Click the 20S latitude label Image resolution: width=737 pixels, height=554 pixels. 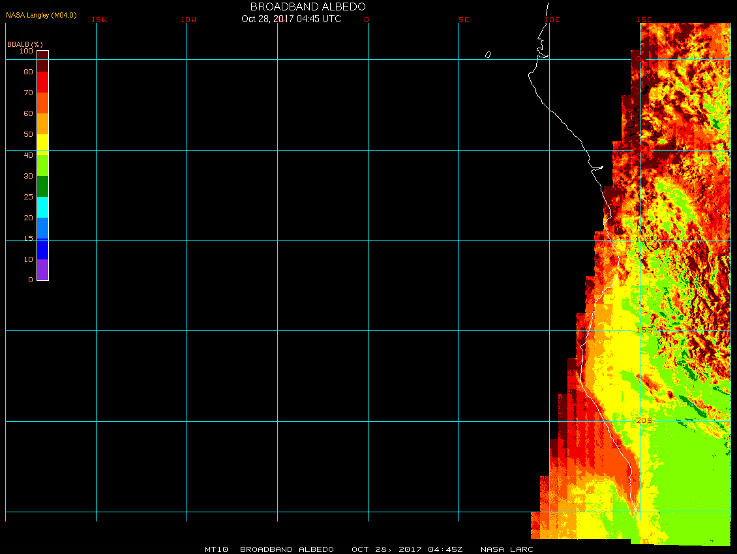pos(643,421)
